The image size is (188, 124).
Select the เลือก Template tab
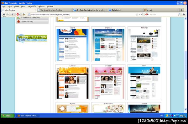coord(19,10)
